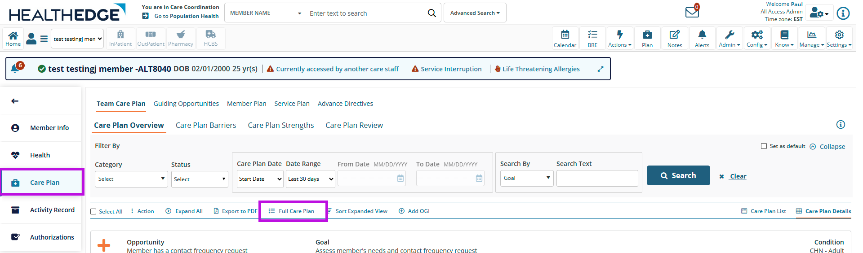Image resolution: width=863 pixels, height=253 pixels.
Task: Expand the member banner with arrows icon
Action: [601, 69]
